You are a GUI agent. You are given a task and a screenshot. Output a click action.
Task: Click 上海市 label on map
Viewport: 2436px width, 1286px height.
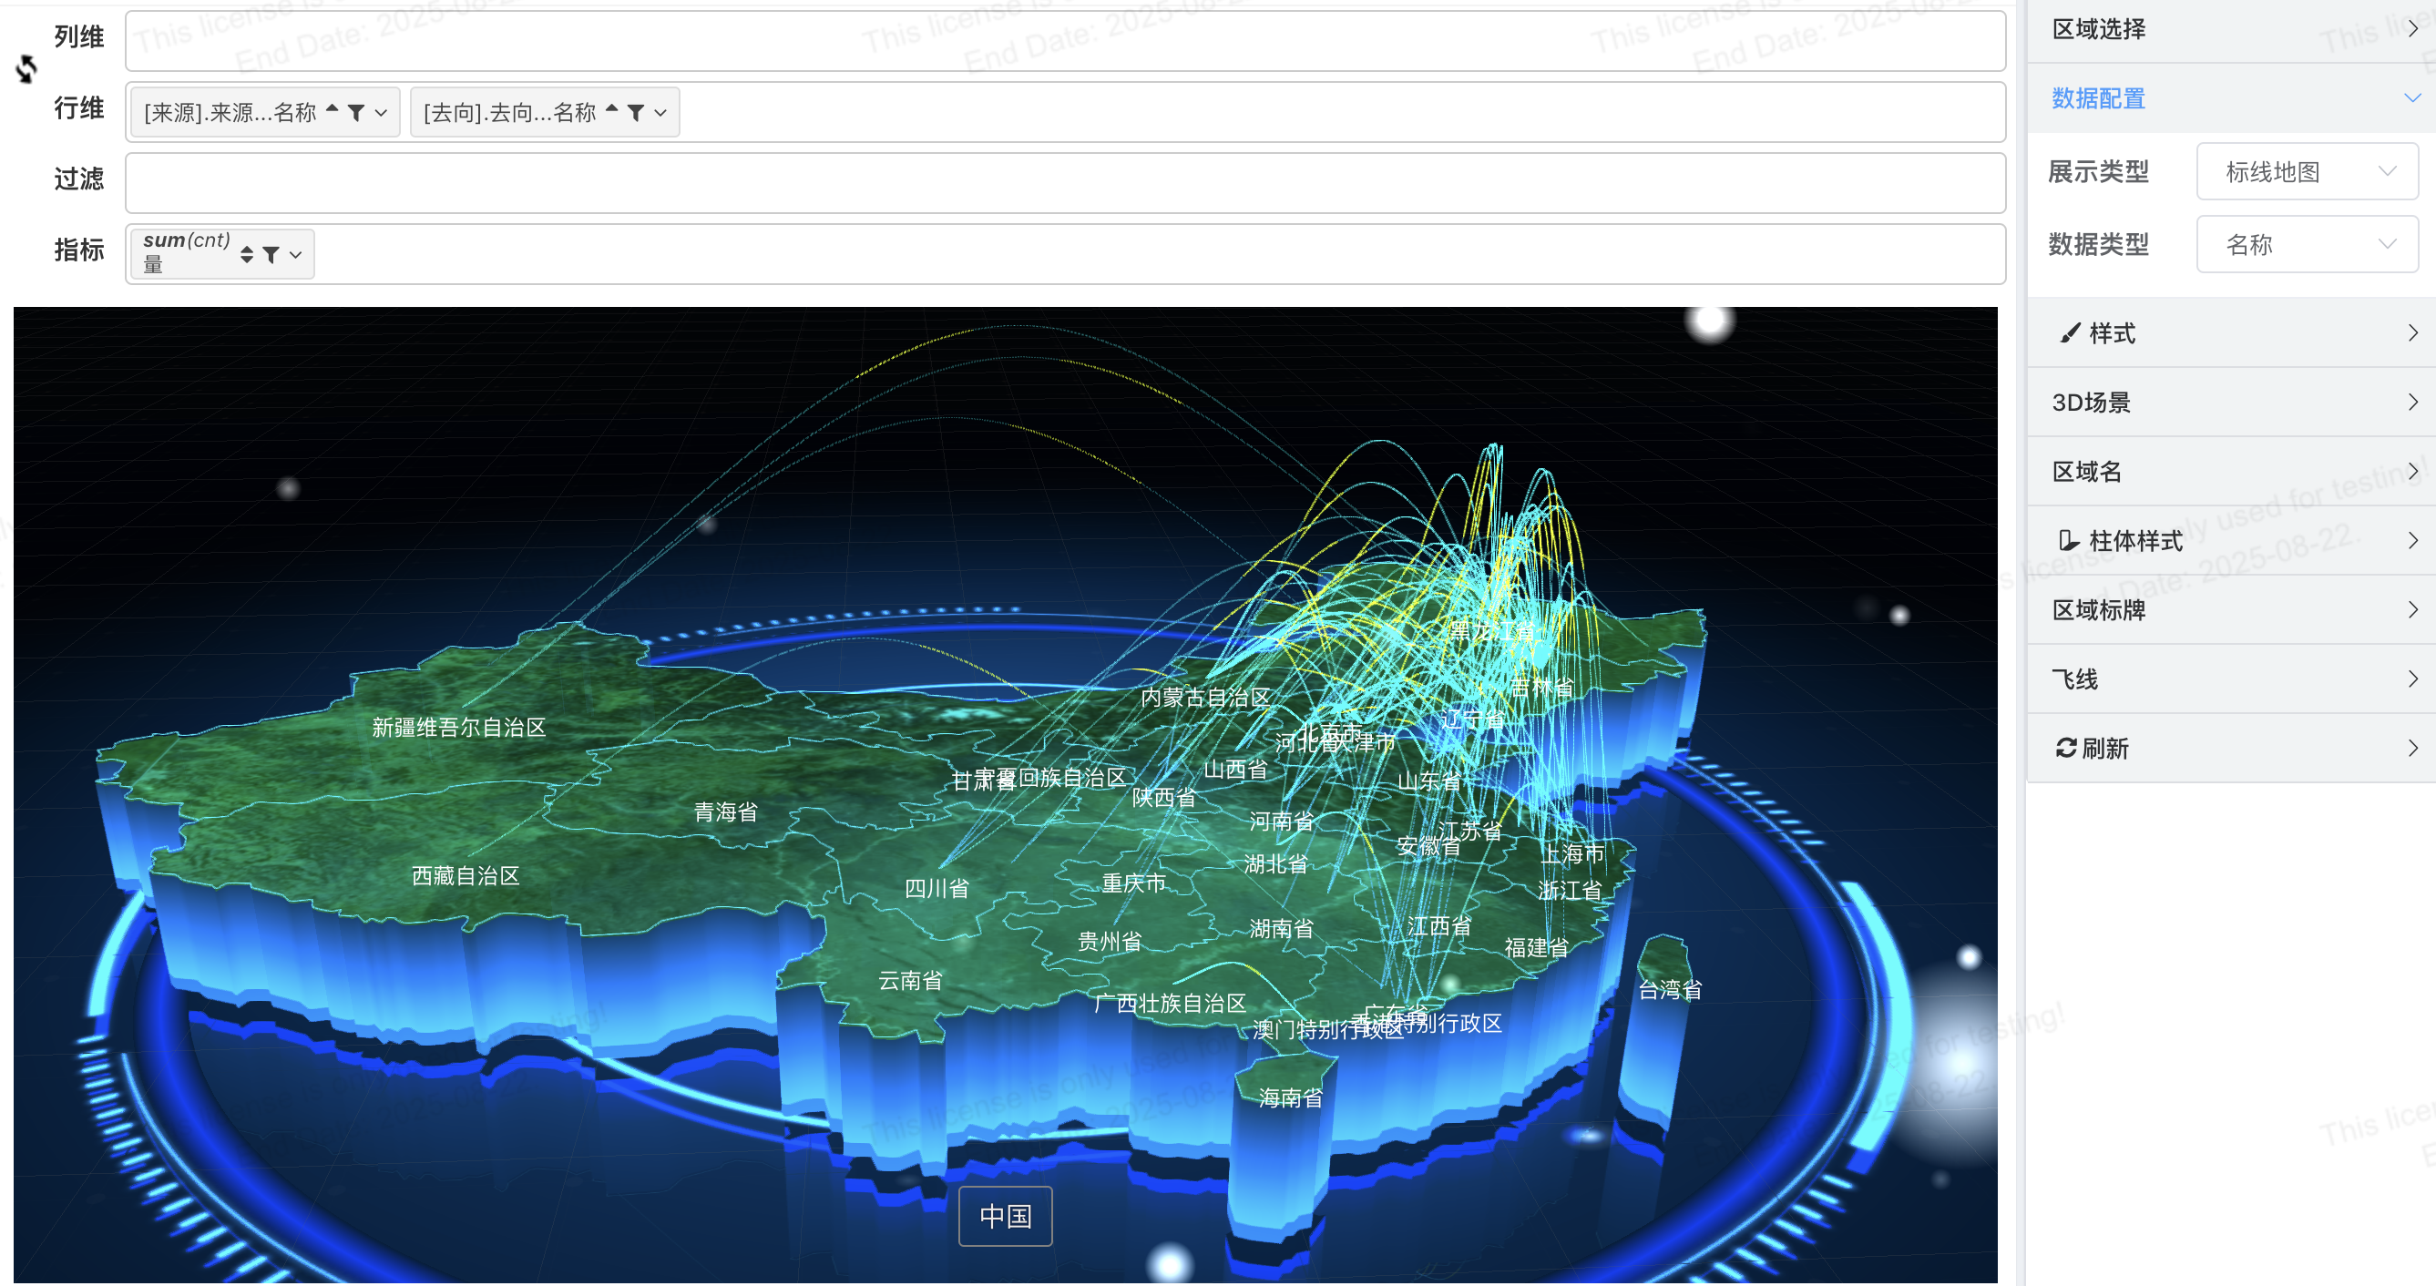point(1572,852)
